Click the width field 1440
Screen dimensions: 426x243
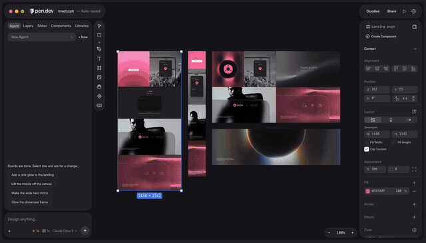coord(377,134)
